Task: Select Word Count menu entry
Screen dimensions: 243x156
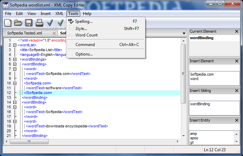Action: click(106, 35)
